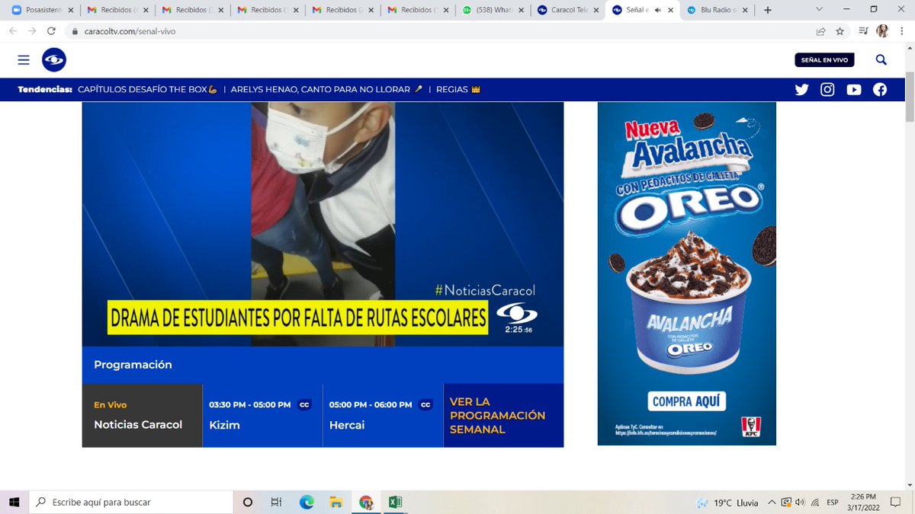The width and height of the screenshot is (915, 514).
Task: Open Caracol's Instagram icon
Action: tap(827, 89)
